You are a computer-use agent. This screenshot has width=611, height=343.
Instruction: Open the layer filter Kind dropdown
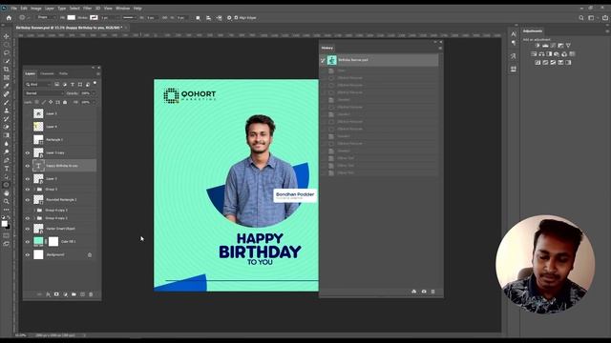[x=38, y=85]
